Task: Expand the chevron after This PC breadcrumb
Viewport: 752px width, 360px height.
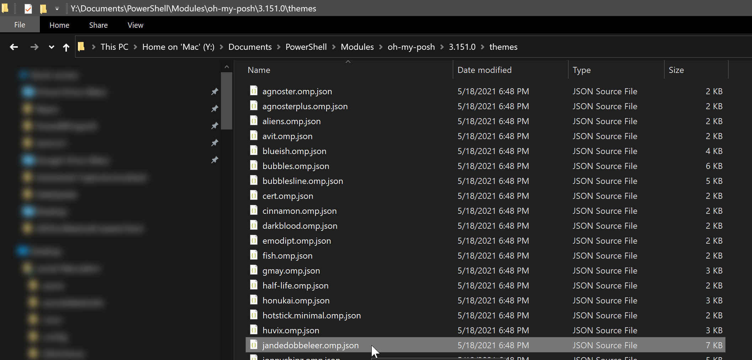Action: coord(135,47)
